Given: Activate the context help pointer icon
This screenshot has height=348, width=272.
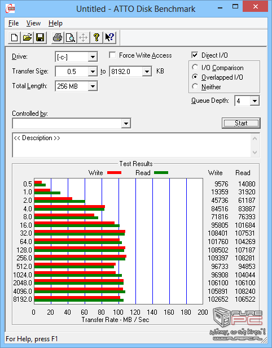Looking at the screenshot, I should pos(109,37).
